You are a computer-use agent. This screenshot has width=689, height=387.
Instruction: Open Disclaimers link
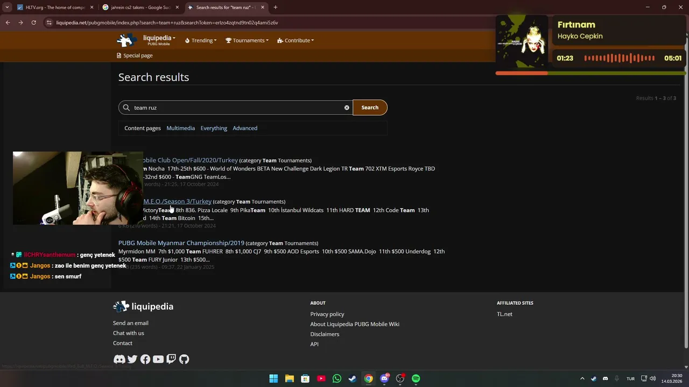click(325, 334)
